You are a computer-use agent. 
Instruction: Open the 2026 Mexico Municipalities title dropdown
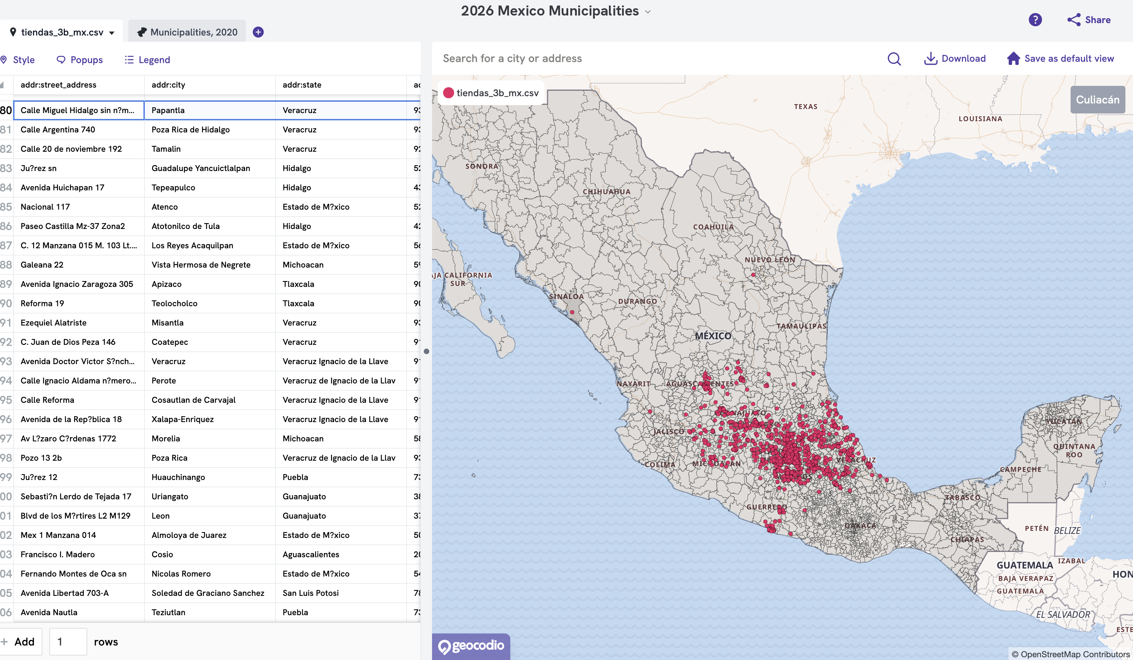point(648,12)
